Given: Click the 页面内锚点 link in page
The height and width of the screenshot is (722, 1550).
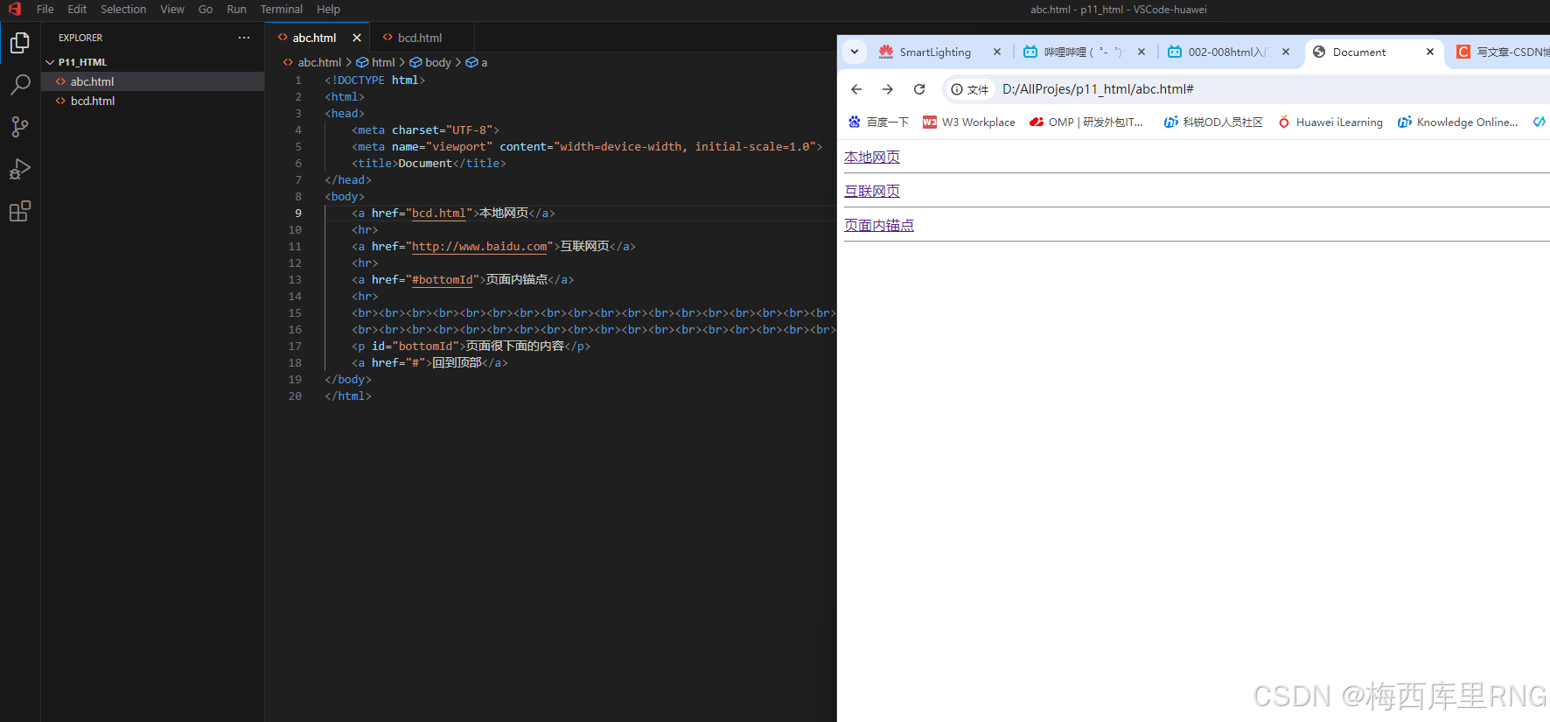Looking at the screenshot, I should (879, 225).
